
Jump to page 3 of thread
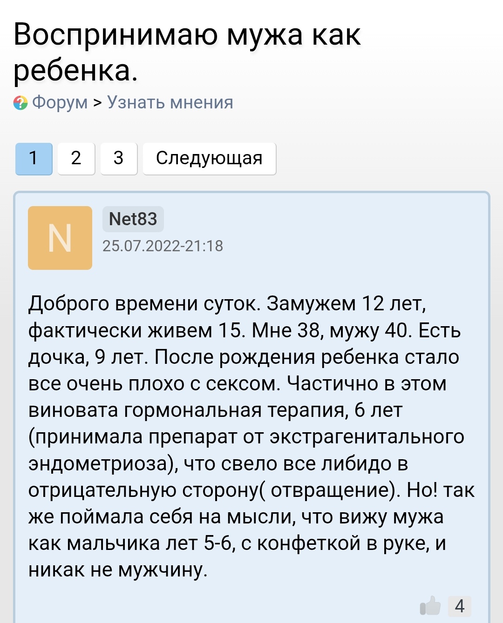point(119,159)
